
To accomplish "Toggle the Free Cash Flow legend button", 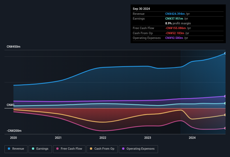I will coord(69,149).
